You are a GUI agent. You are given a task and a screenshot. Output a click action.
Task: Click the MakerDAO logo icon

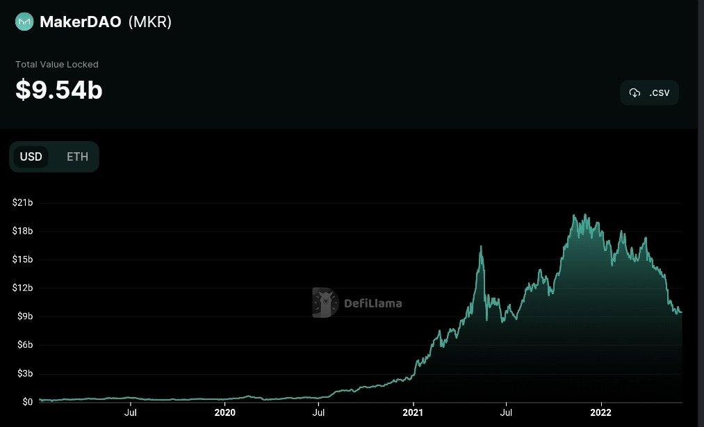pyautogui.click(x=24, y=22)
